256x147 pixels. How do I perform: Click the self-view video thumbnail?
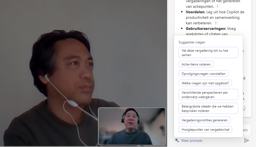point(132,126)
